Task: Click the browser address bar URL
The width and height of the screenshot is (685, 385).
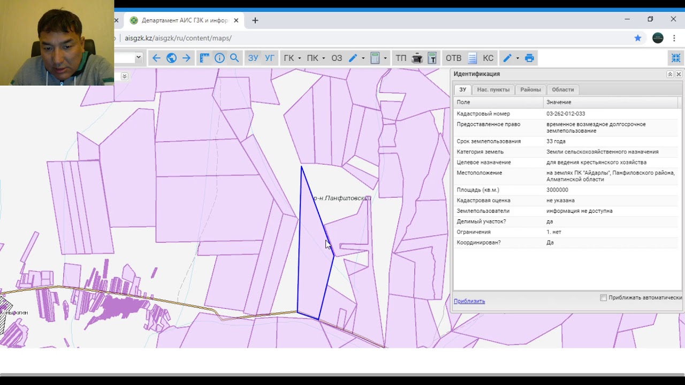Action: [x=178, y=38]
